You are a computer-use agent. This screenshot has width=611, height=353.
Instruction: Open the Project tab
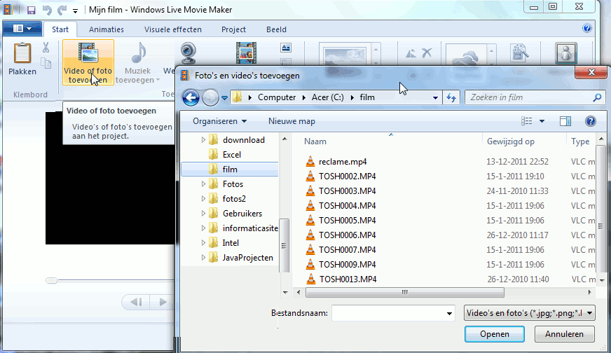tap(234, 29)
